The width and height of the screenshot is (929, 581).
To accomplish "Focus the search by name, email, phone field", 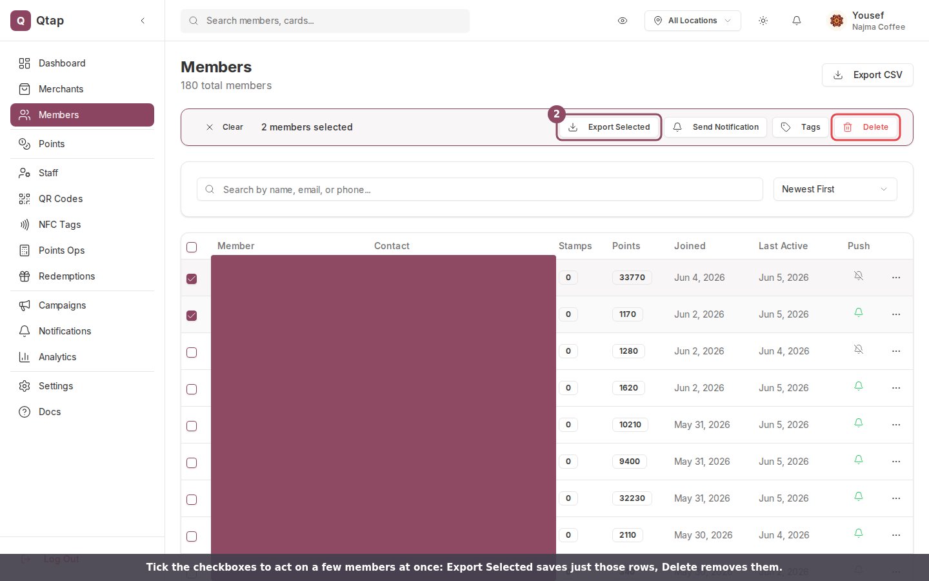I will click(480, 189).
